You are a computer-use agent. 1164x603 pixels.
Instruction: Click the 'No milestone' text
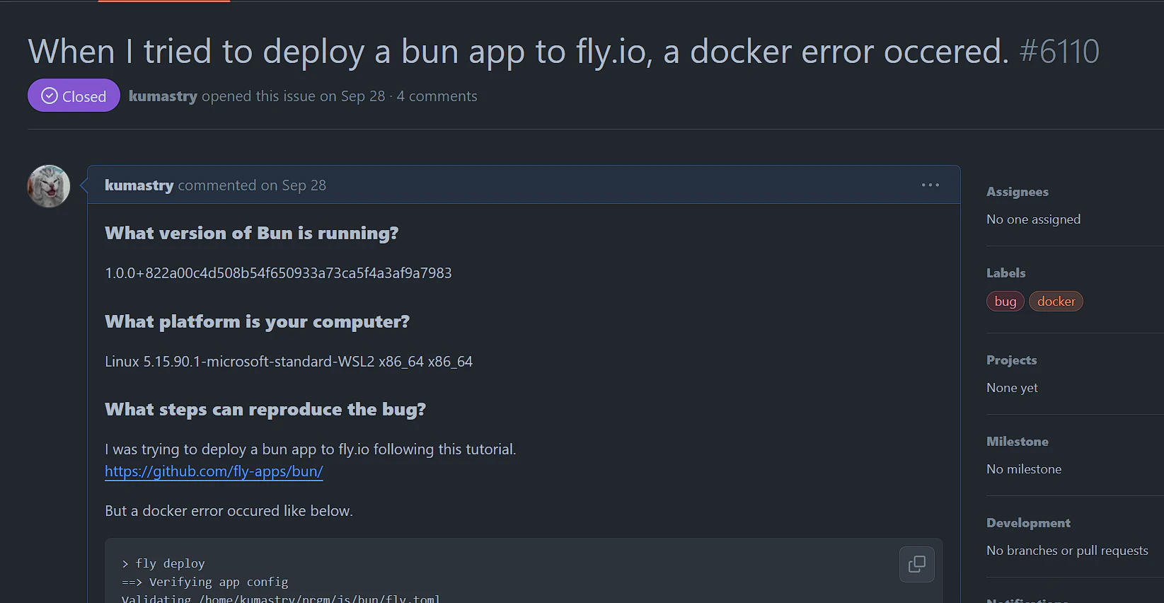pyautogui.click(x=1024, y=469)
